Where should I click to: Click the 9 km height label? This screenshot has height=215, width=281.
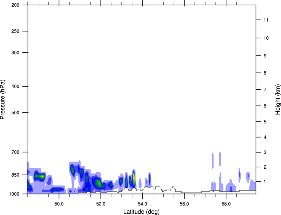pyautogui.click(x=265, y=56)
